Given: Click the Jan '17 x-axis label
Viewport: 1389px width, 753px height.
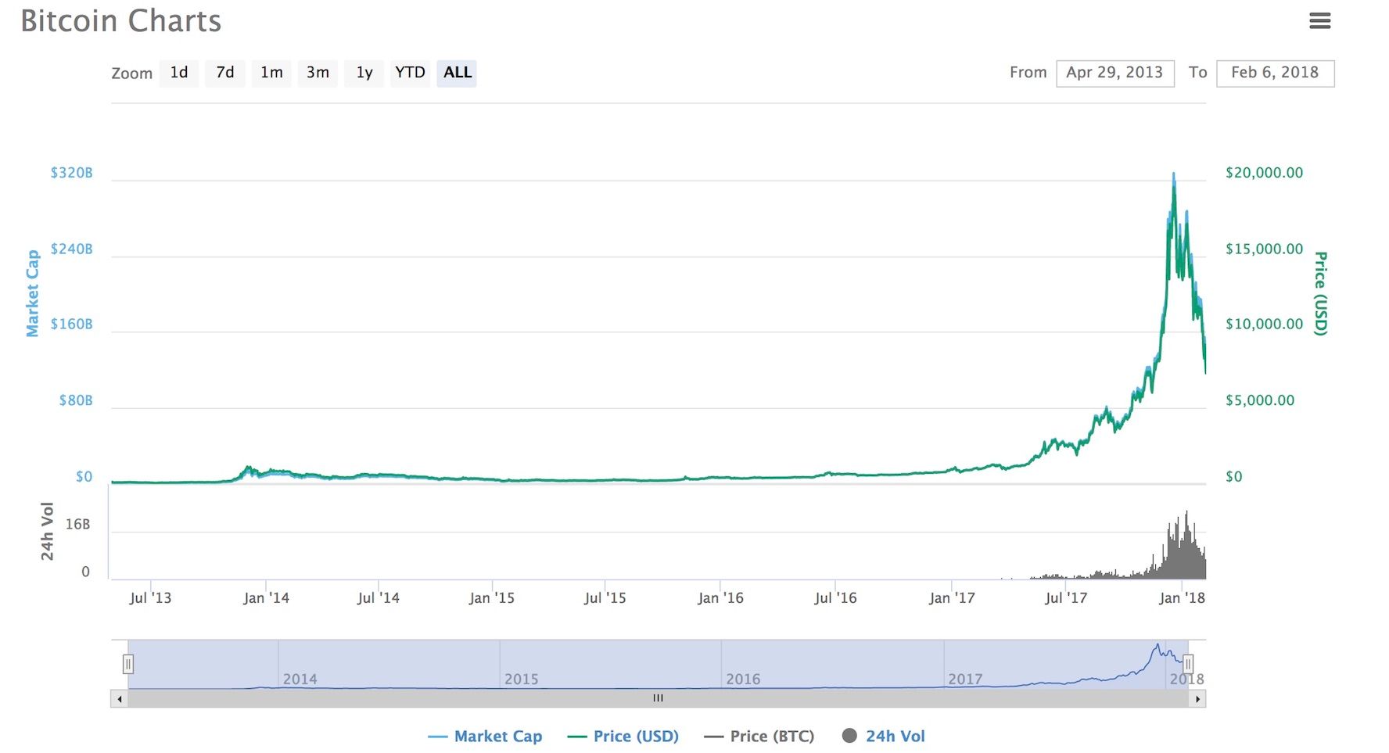Looking at the screenshot, I should 952,597.
